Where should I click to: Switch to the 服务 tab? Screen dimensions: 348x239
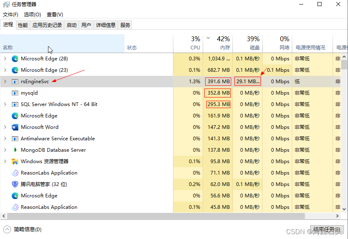click(x=125, y=25)
